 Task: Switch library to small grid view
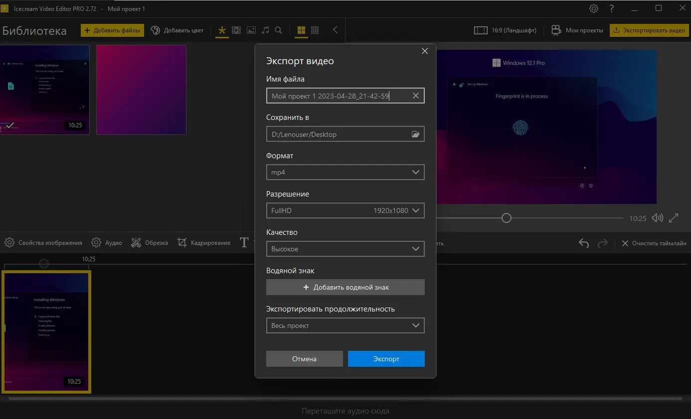(315, 30)
